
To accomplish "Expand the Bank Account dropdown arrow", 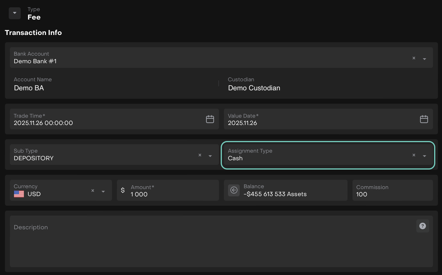I will click(425, 59).
